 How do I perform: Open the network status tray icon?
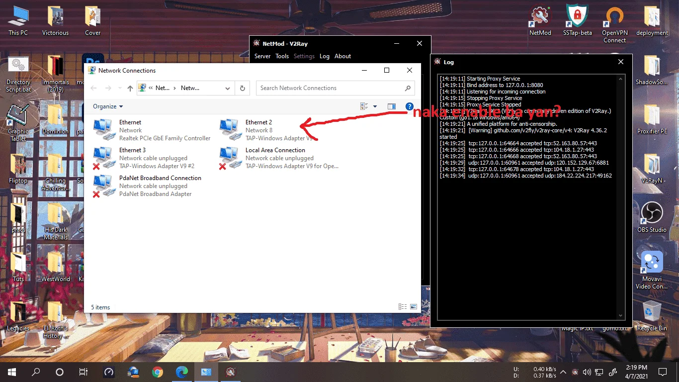point(599,372)
